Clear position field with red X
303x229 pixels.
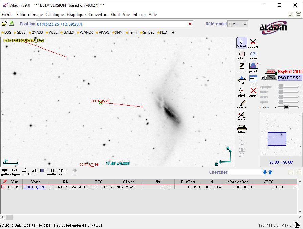(x=190, y=24)
